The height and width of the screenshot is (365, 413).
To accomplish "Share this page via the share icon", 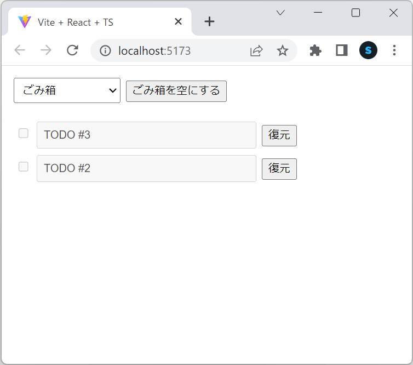I will (256, 50).
